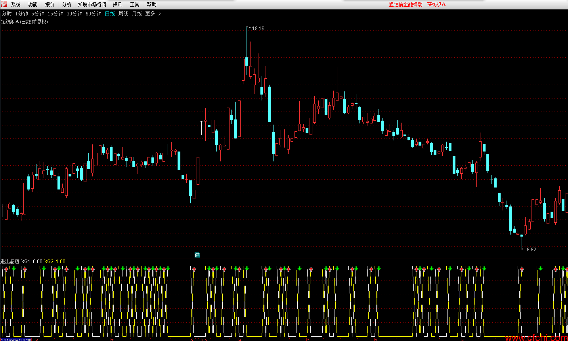The width and height of the screenshot is (568, 341).
Task: Open the 帮助 menu
Action: click(152, 4)
